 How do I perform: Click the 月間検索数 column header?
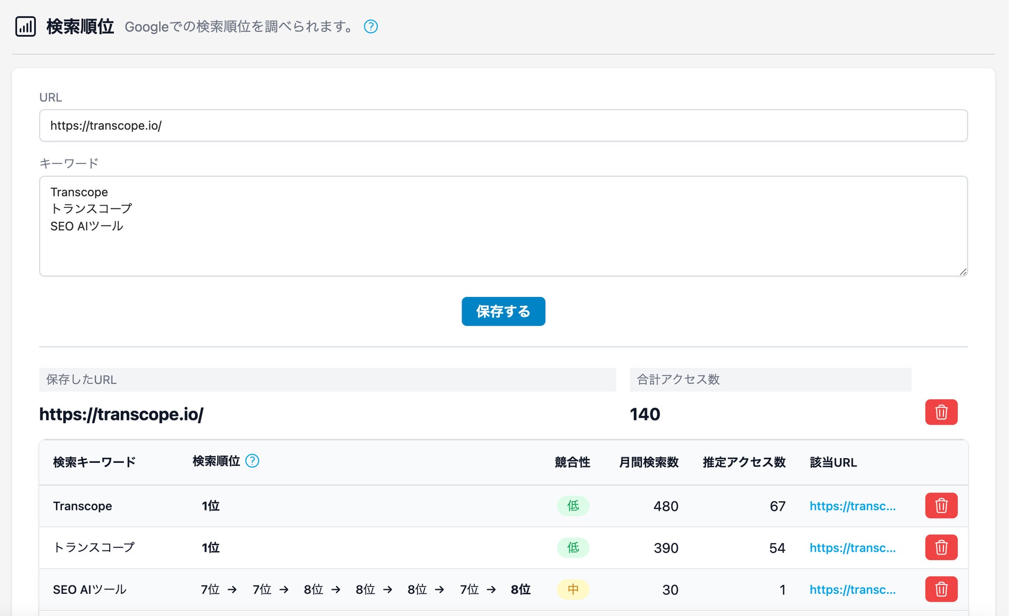[x=648, y=462]
